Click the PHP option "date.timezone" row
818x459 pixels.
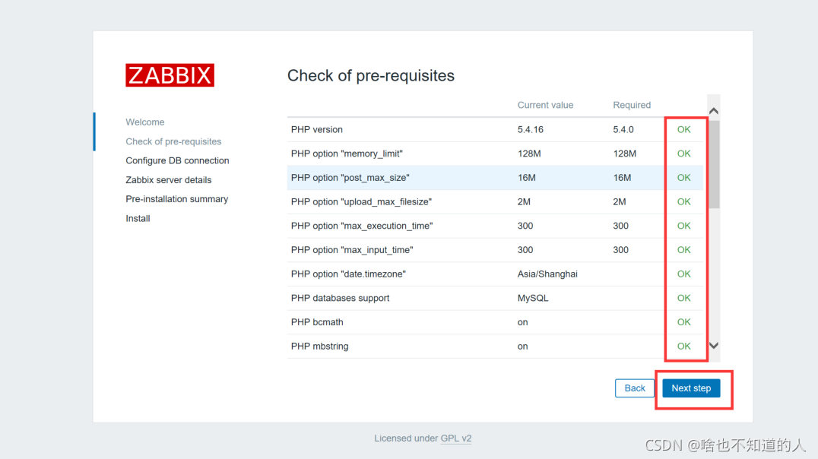click(495, 274)
